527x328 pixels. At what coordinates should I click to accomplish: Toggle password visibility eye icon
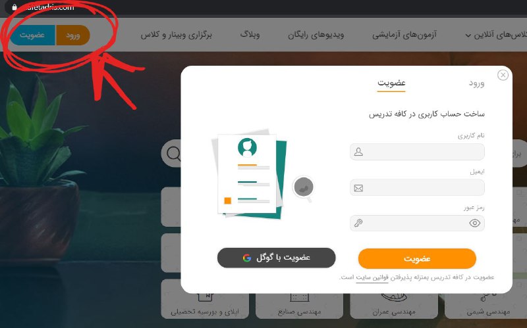pyautogui.click(x=474, y=223)
